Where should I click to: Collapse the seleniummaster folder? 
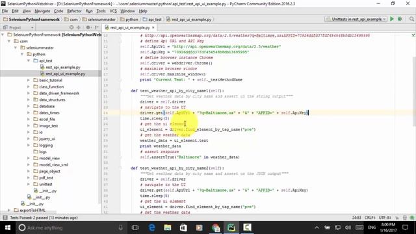click(16, 47)
